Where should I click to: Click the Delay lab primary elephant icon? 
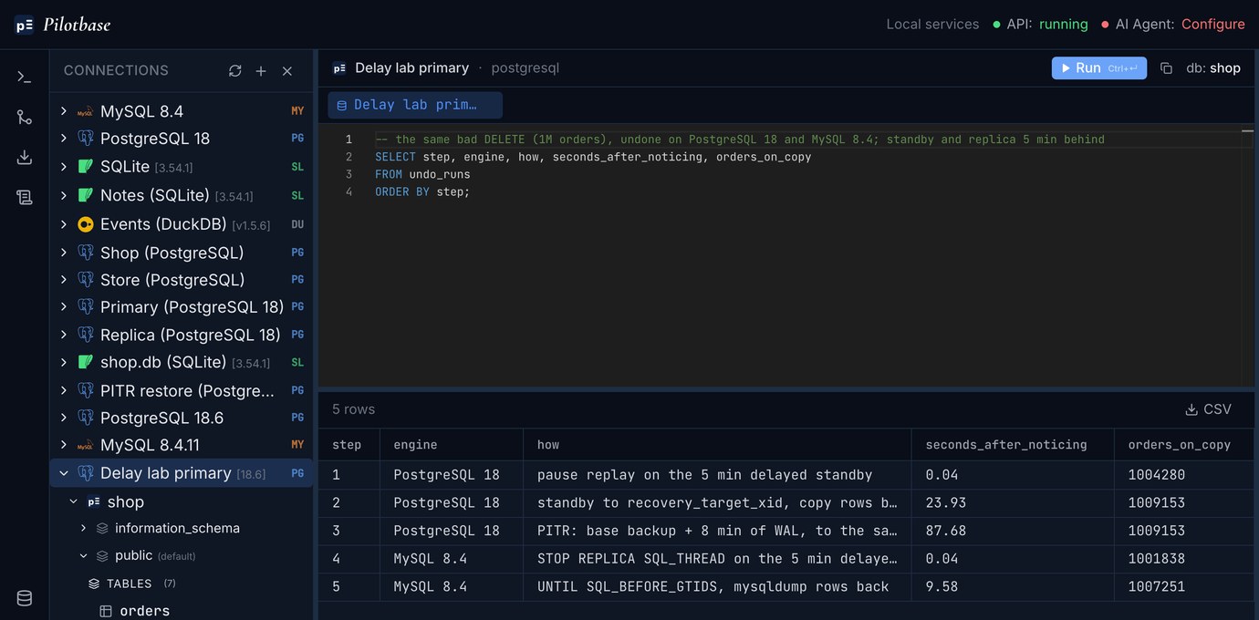point(86,473)
